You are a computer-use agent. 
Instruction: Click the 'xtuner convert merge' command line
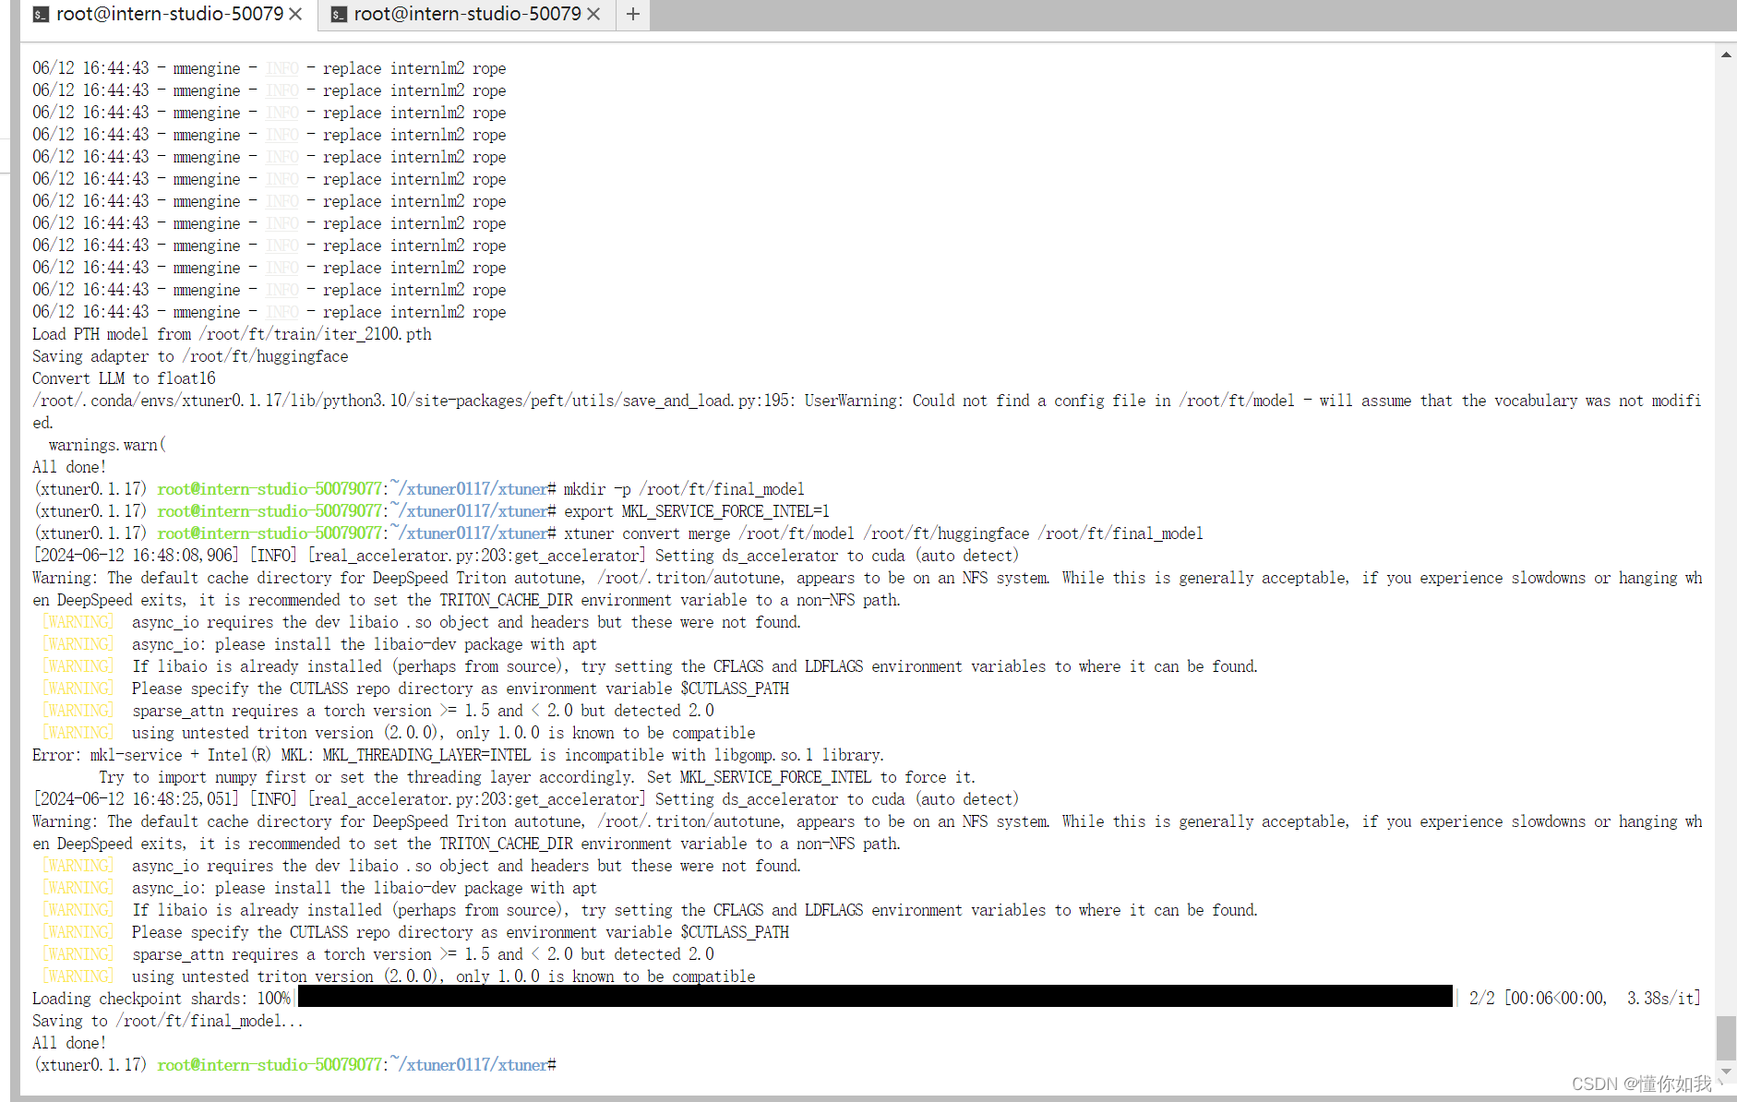pos(883,533)
